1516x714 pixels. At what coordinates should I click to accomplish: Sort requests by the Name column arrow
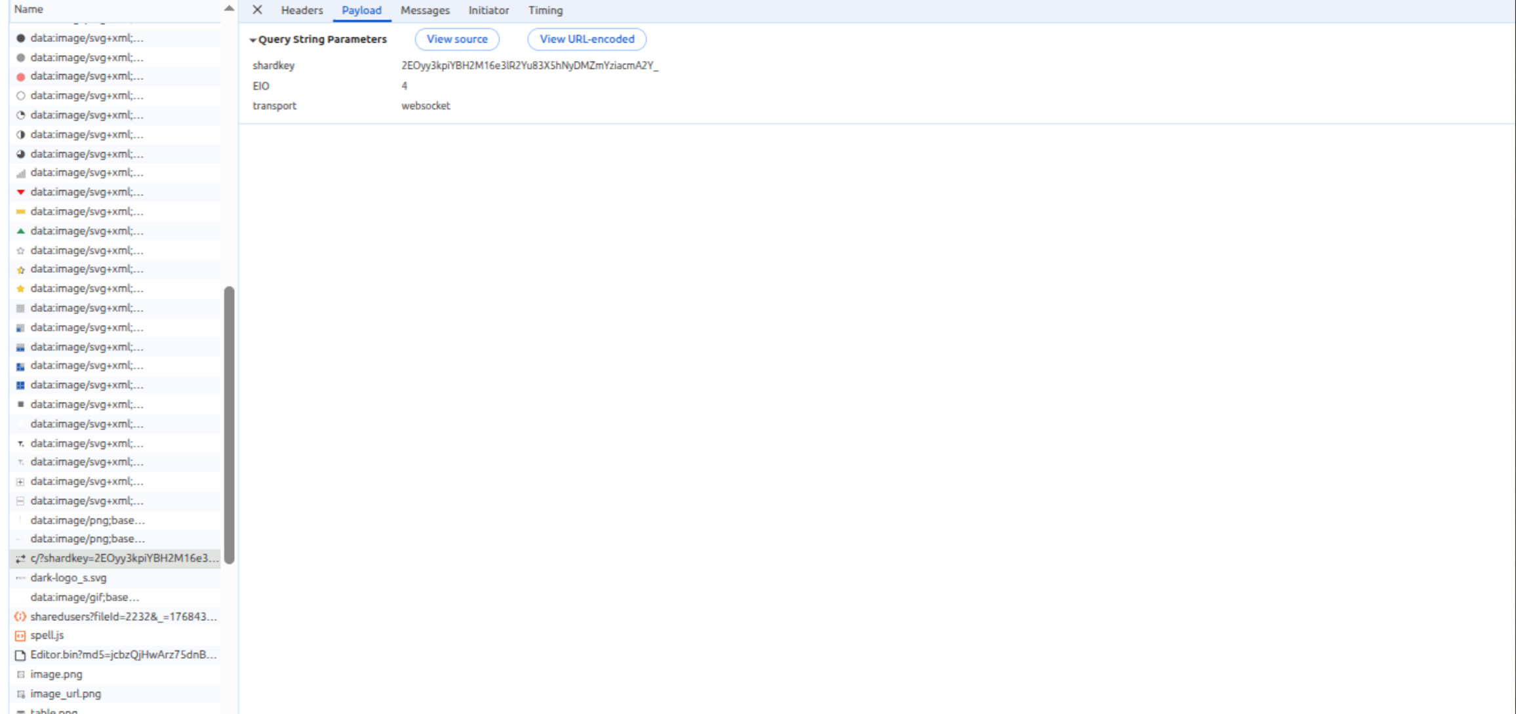(229, 9)
